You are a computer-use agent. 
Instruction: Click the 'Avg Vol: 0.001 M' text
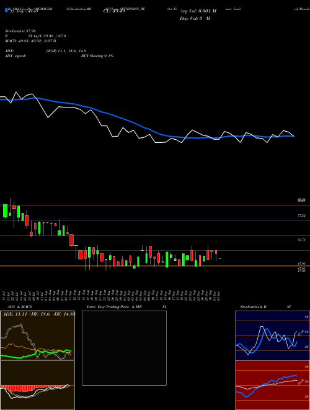[x=198, y=11]
